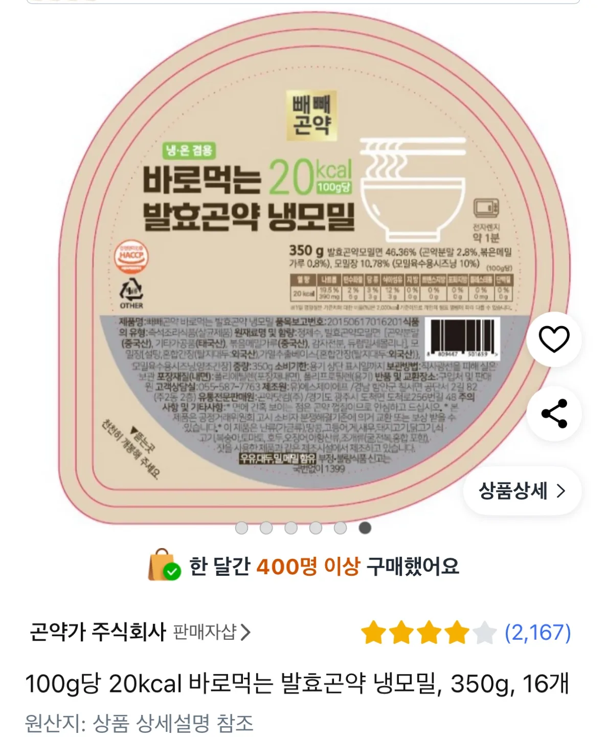Tap the product title text

[x=297, y=684]
